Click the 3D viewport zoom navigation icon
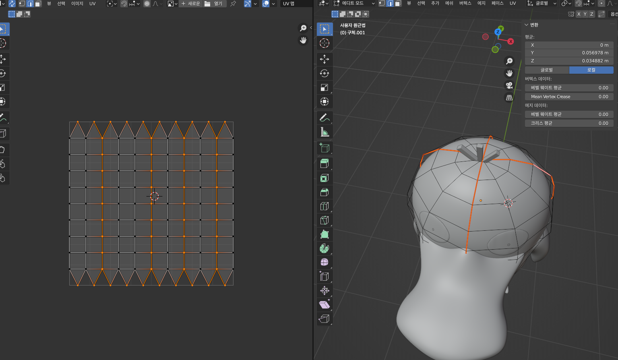This screenshot has width=618, height=360. coord(509,61)
